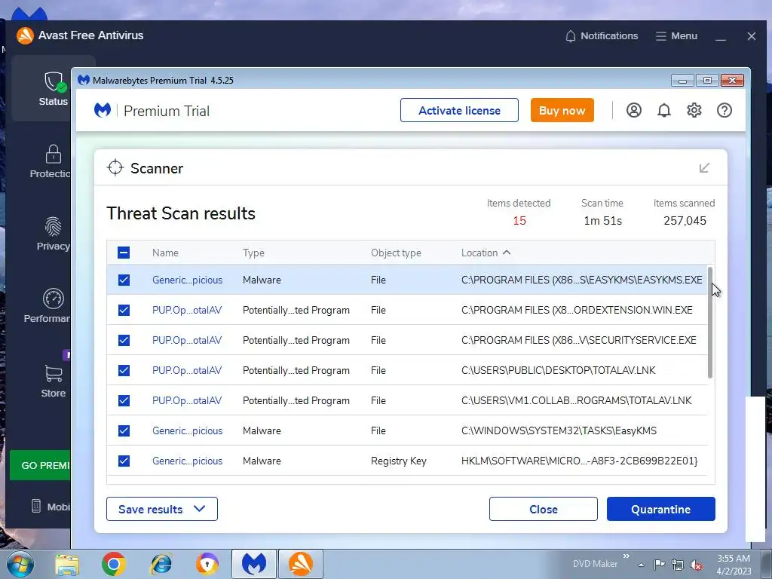This screenshot has height=579, width=772.
Task: Click the items detected count 15
Action: pos(519,221)
